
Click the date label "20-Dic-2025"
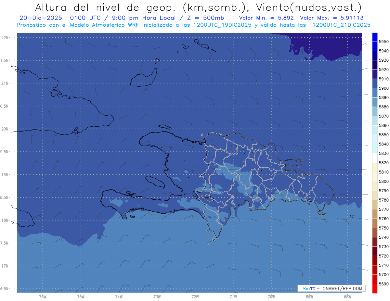(x=40, y=18)
